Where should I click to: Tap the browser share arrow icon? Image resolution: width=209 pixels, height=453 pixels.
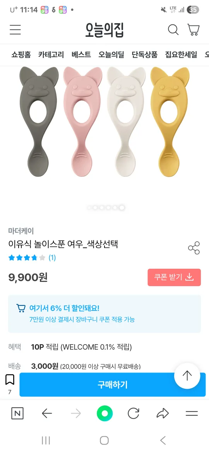tap(163, 414)
